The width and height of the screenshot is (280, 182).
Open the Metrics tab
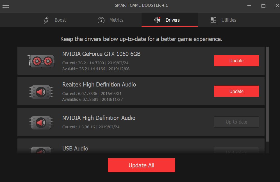110,20
